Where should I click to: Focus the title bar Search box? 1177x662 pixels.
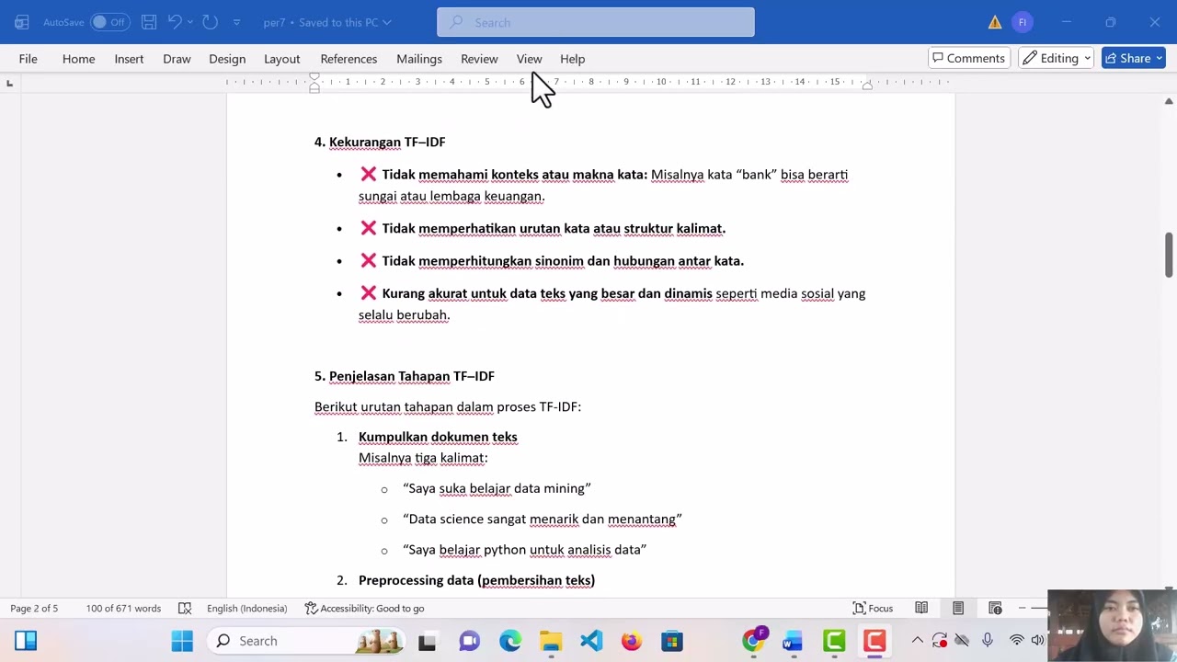coord(596,22)
